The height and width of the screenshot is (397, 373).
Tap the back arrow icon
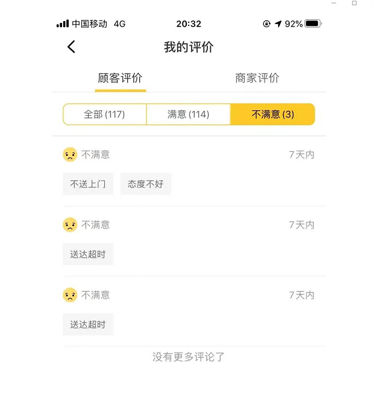point(71,47)
